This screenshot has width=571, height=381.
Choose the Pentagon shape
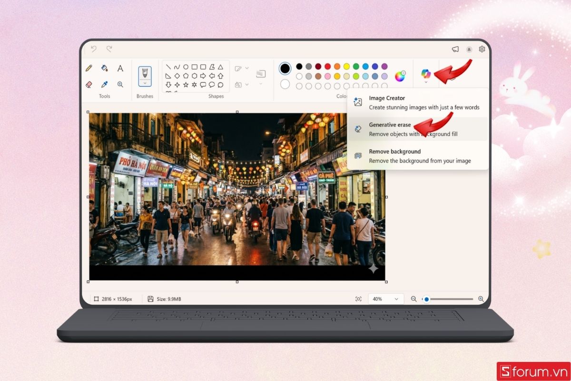(186, 76)
